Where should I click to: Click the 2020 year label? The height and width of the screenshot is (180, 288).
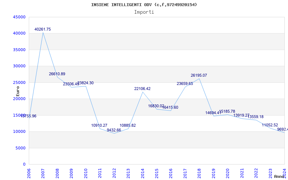[x=228, y=173]
